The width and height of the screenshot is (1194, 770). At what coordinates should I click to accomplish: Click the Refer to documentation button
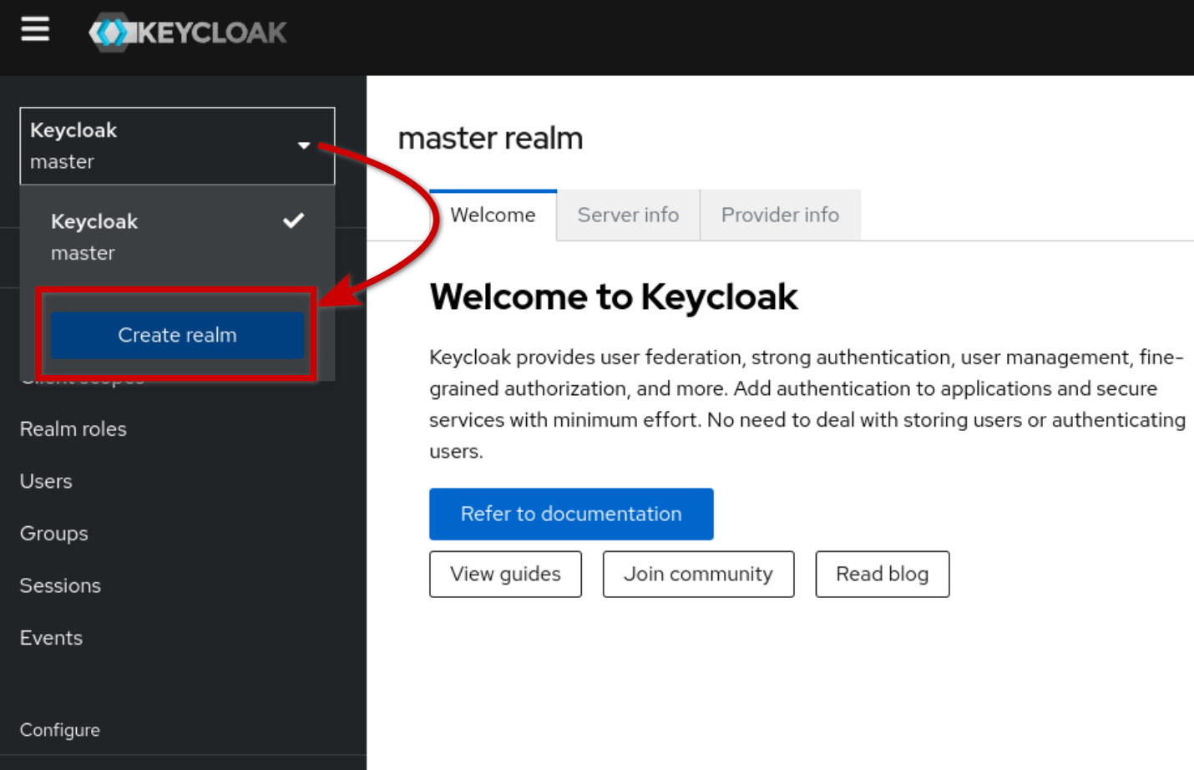tap(571, 514)
